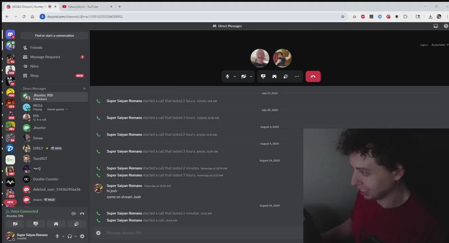Screen dimensions: 449x243
Task: Open deleted_user_5143b2456a36 conversation
Action: [54, 189]
